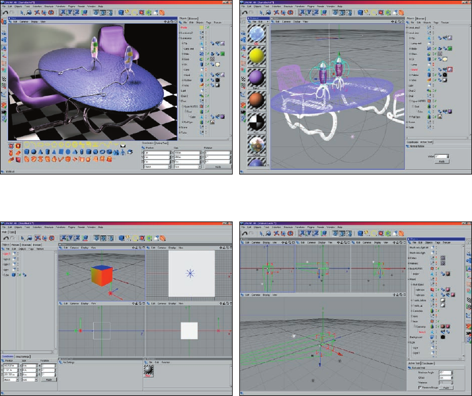472x396 pixels.
Task: Toggle Z axis lock in rendered table scene window
Action: click(x=77, y=13)
